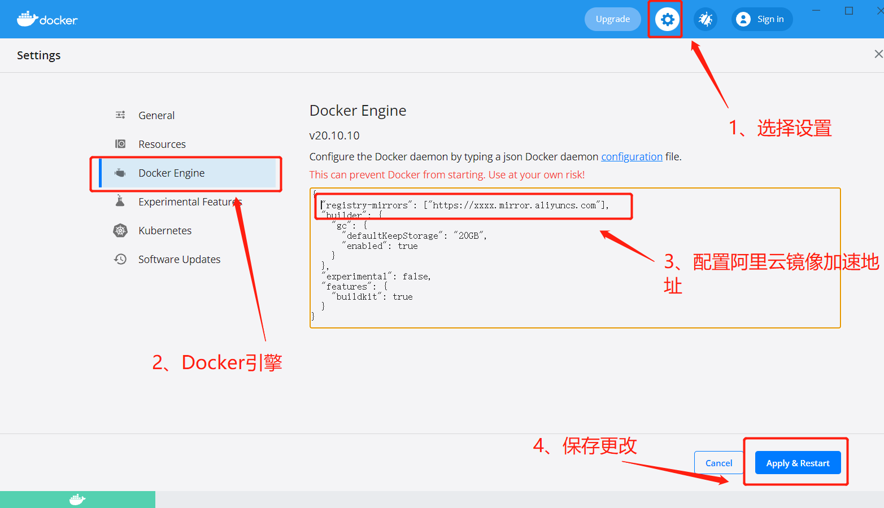Click the Settings title text
The height and width of the screenshot is (508, 884).
[x=38, y=55]
